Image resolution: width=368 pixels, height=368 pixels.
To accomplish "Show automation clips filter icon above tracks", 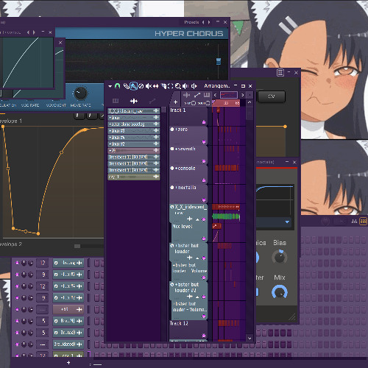I will pos(197,95).
